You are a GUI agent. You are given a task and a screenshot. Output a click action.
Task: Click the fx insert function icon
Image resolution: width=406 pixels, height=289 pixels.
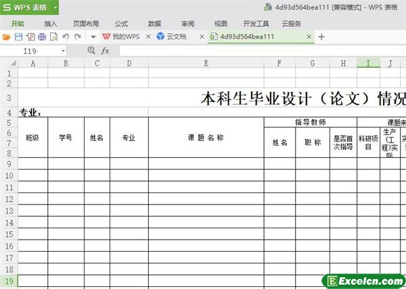105,51
